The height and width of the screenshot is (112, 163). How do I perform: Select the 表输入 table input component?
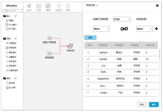[10, 21]
